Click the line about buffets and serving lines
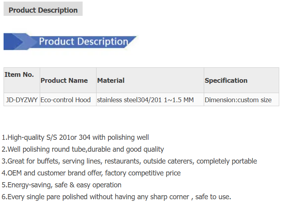 point(129,161)
